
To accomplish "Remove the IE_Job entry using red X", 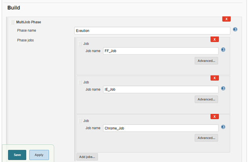I will point(215,78).
